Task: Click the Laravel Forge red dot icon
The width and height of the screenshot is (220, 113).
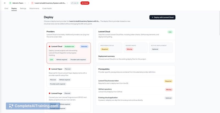Action: coord(50,93)
